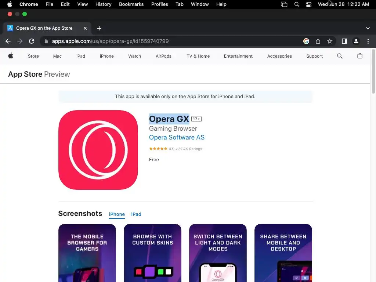The width and height of the screenshot is (376, 282).
Task: Go back with the browser back arrow
Action: (x=8, y=41)
